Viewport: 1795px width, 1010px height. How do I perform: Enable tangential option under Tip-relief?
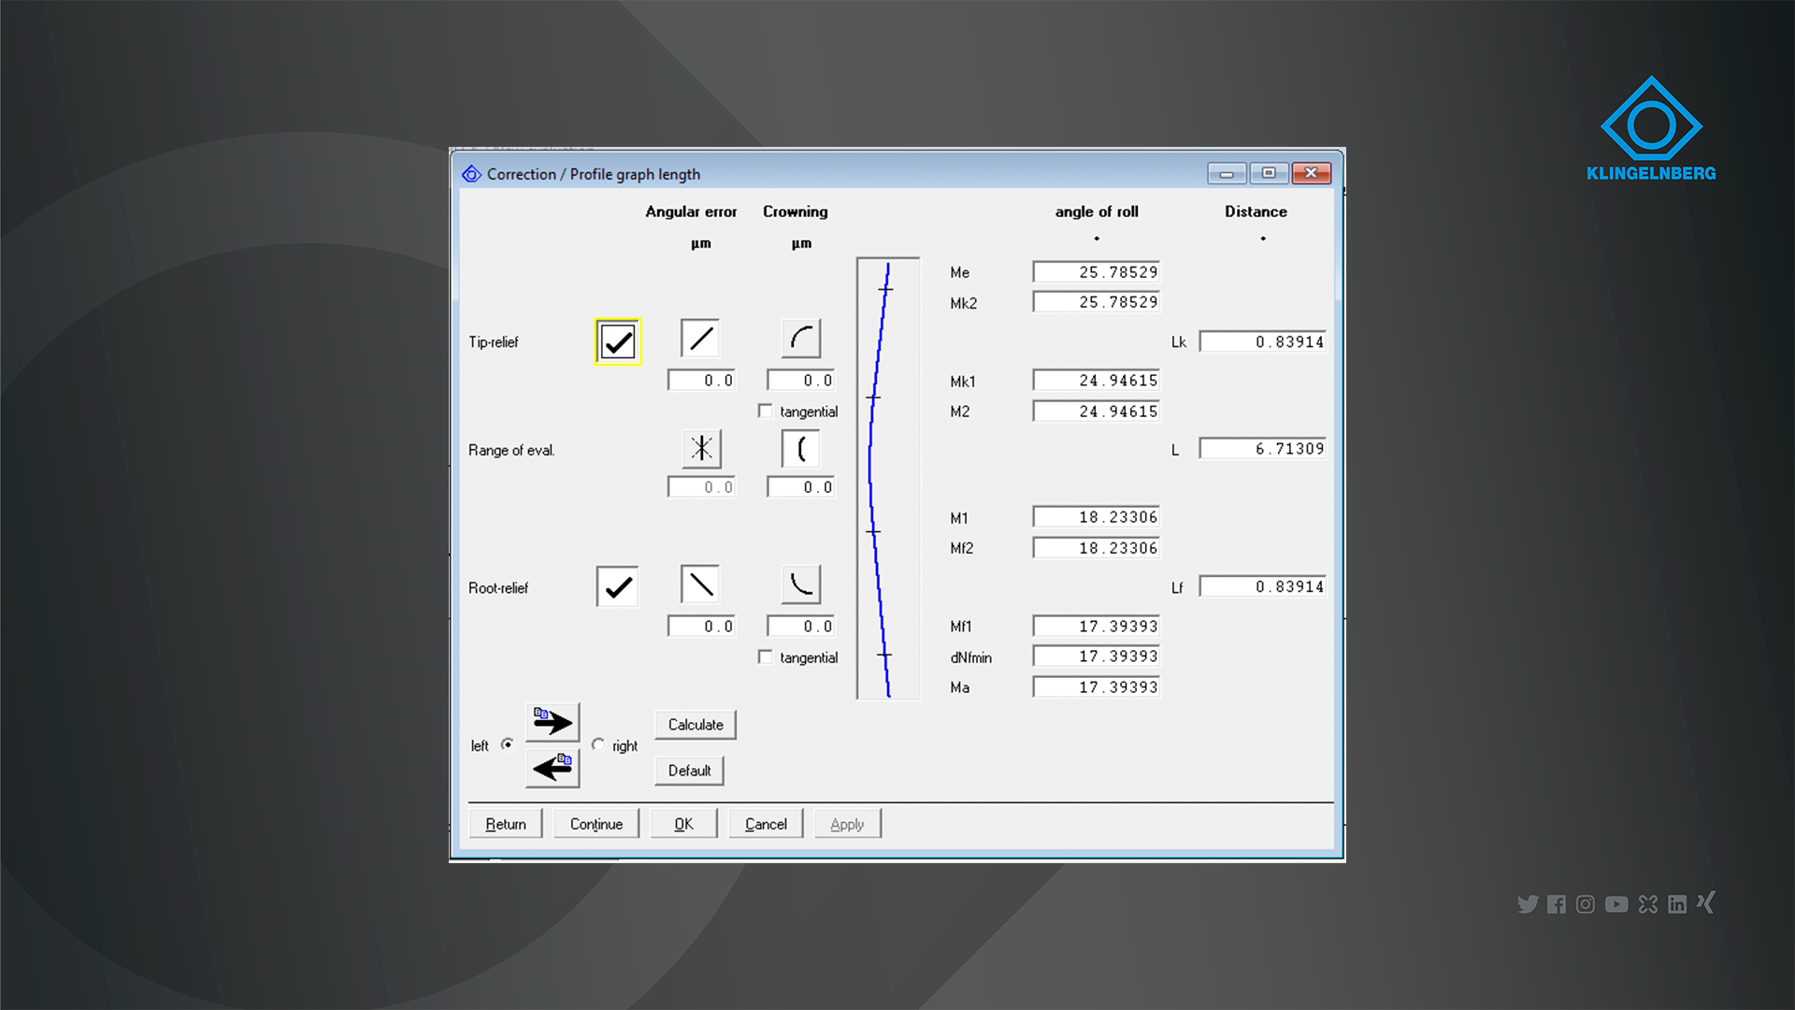[766, 411]
